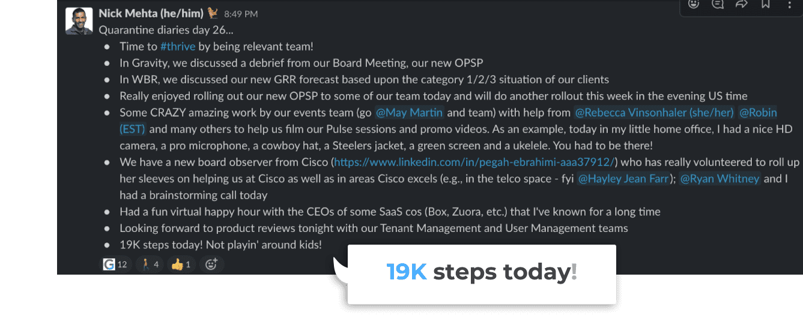This screenshot has width=803, height=322.
Task: Click the @Hayley Jean Farr mention
Action: (x=623, y=178)
